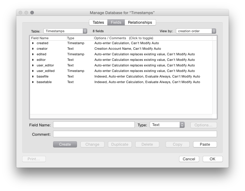Open the View by creation order dropdown
Image resolution: width=245 pixels, height=191 pixels.
196,31
